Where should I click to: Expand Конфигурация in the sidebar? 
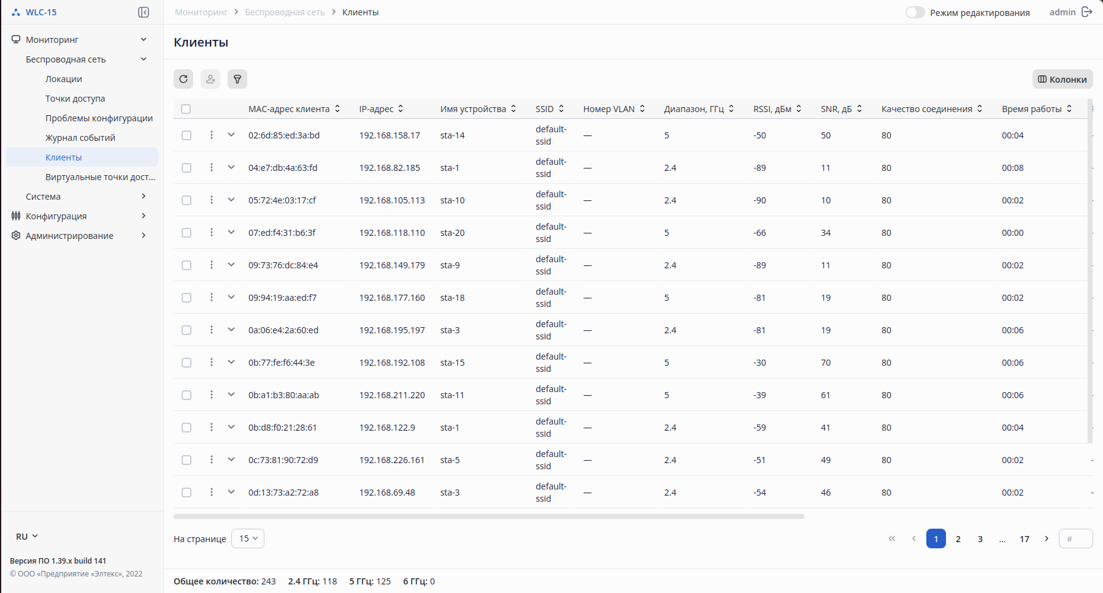[82, 216]
